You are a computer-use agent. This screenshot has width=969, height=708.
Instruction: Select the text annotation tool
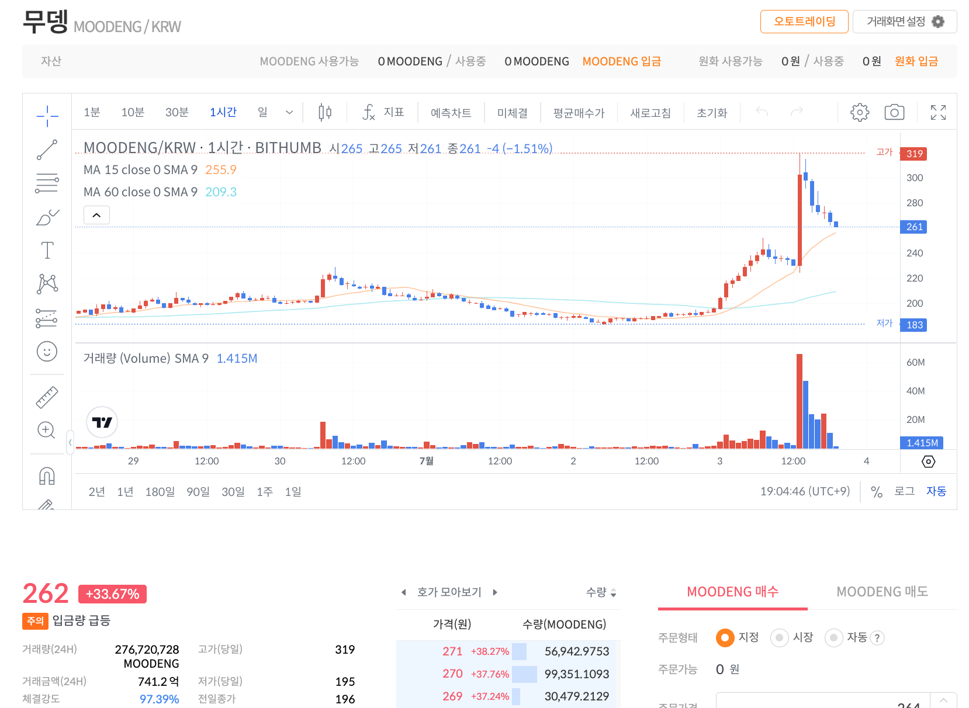(47, 251)
